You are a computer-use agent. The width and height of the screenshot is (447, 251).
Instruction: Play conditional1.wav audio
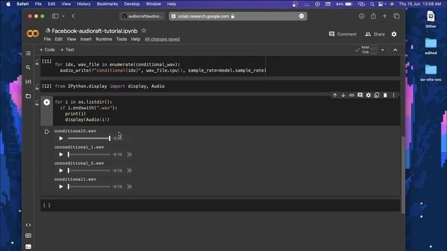point(61,187)
